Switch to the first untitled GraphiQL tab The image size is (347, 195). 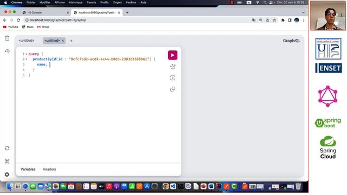tap(27, 41)
